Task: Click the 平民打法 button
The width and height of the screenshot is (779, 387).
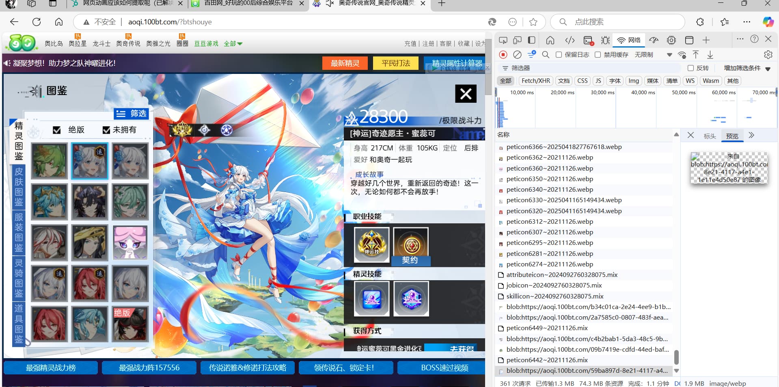Action: click(396, 63)
